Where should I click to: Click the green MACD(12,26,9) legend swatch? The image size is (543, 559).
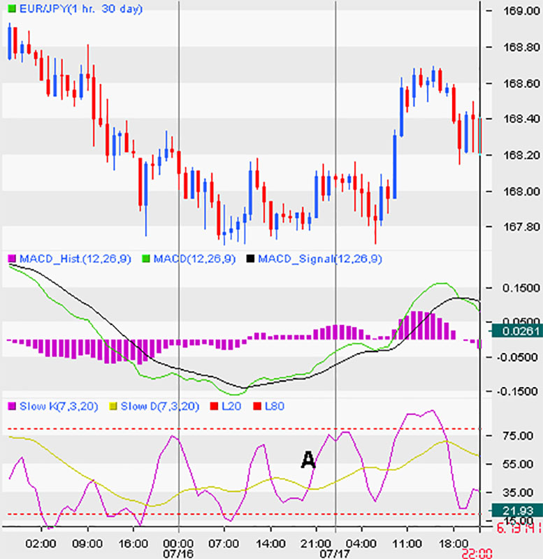(146, 259)
